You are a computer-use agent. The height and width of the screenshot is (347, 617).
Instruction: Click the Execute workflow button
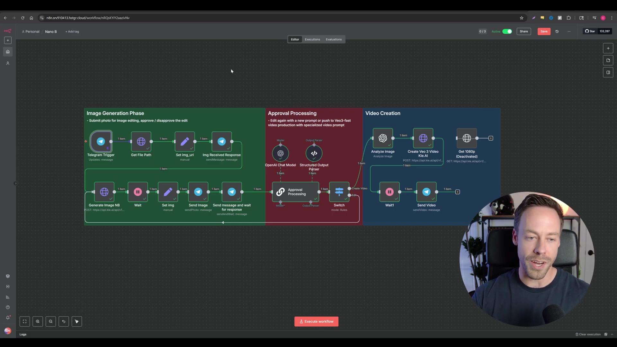pyautogui.click(x=316, y=321)
